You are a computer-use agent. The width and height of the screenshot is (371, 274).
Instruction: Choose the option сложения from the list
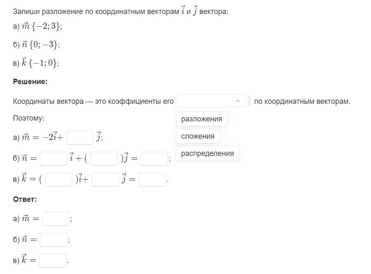pyautogui.click(x=198, y=136)
